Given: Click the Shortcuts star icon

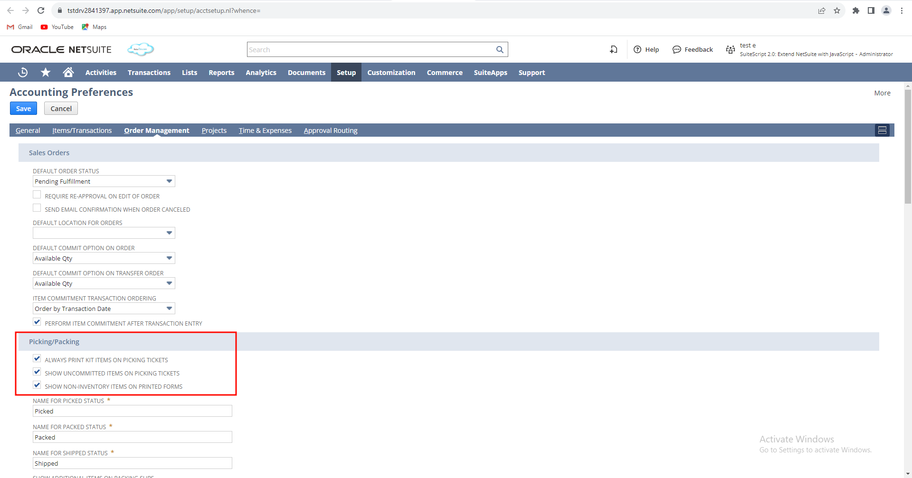Looking at the screenshot, I should point(46,72).
